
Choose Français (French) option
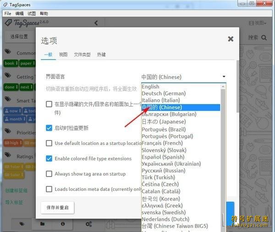click(181, 143)
